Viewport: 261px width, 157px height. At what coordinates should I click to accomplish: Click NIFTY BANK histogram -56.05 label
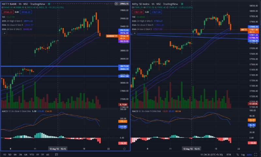(x=123, y=143)
